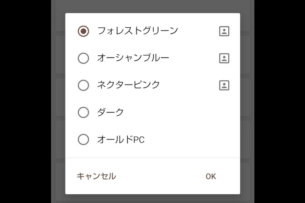The height and width of the screenshot is (203, 305).
Task: Click the ダーク label text
Action: click(x=110, y=112)
